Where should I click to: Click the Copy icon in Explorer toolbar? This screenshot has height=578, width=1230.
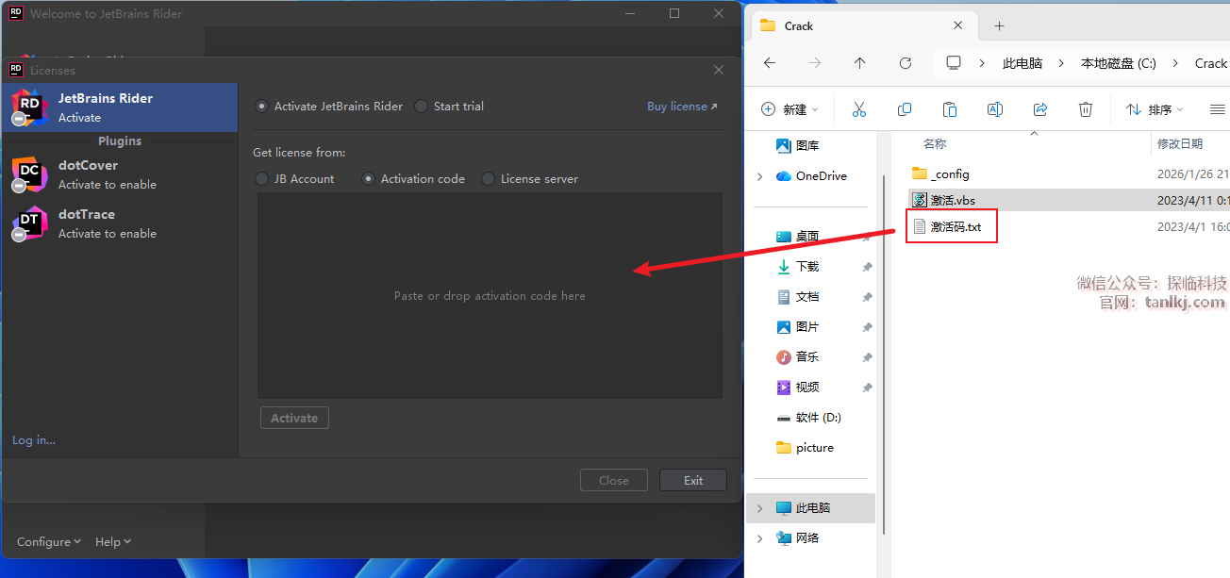[x=904, y=109]
